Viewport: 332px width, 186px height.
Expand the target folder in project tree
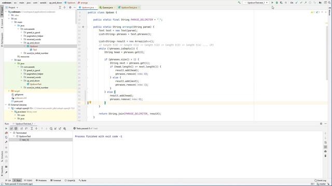click(9, 91)
